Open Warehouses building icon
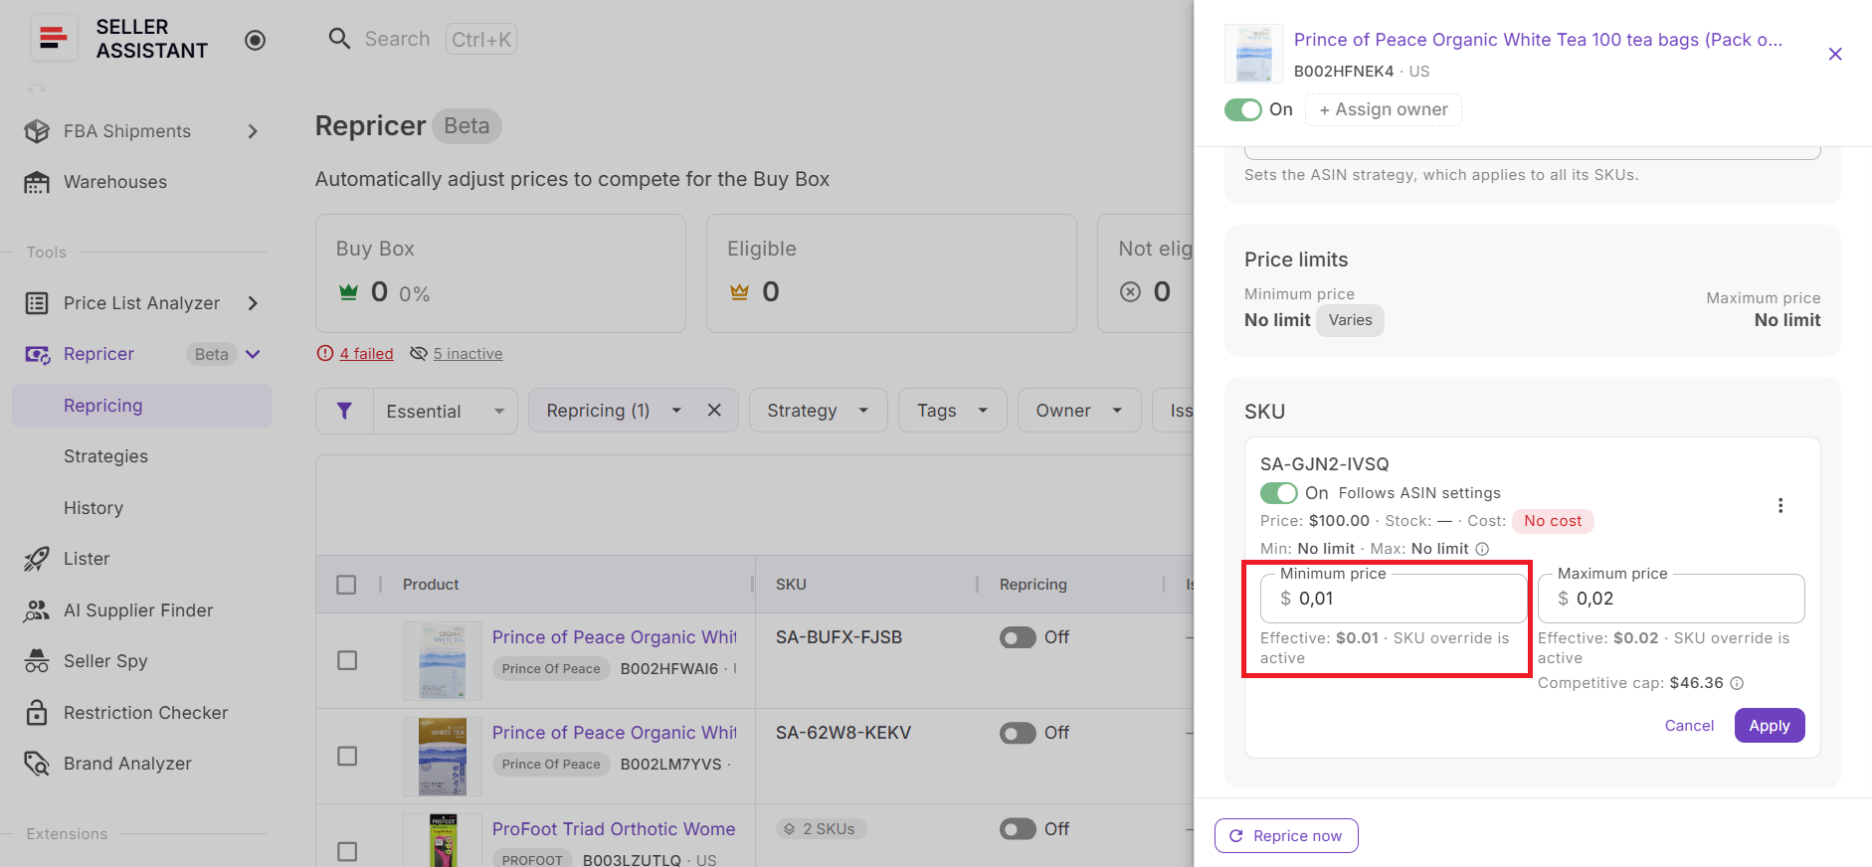 click(37, 182)
